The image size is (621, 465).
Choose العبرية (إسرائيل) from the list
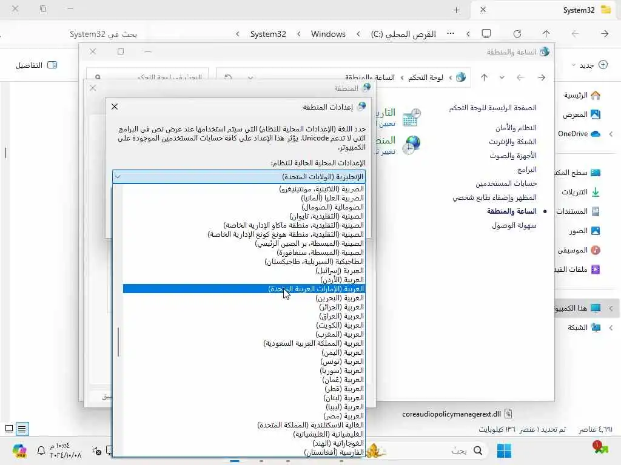click(244, 271)
